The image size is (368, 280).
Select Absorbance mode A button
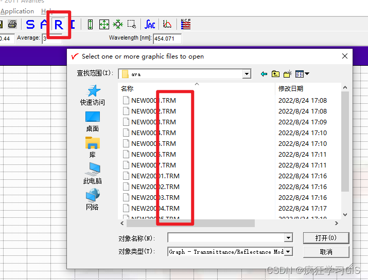point(44,24)
